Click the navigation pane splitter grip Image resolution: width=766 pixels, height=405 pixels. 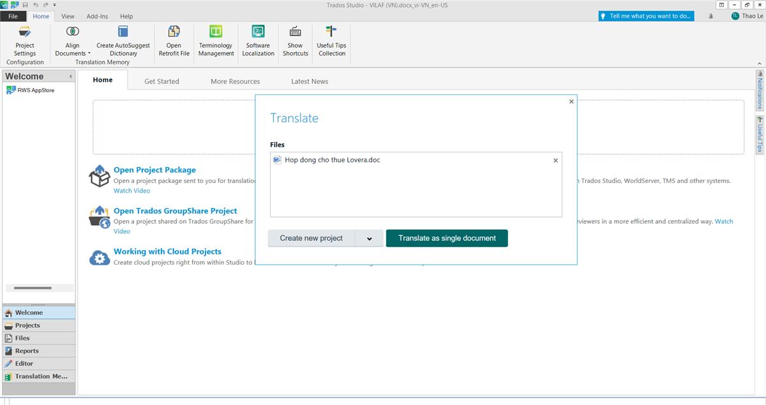coord(39,305)
